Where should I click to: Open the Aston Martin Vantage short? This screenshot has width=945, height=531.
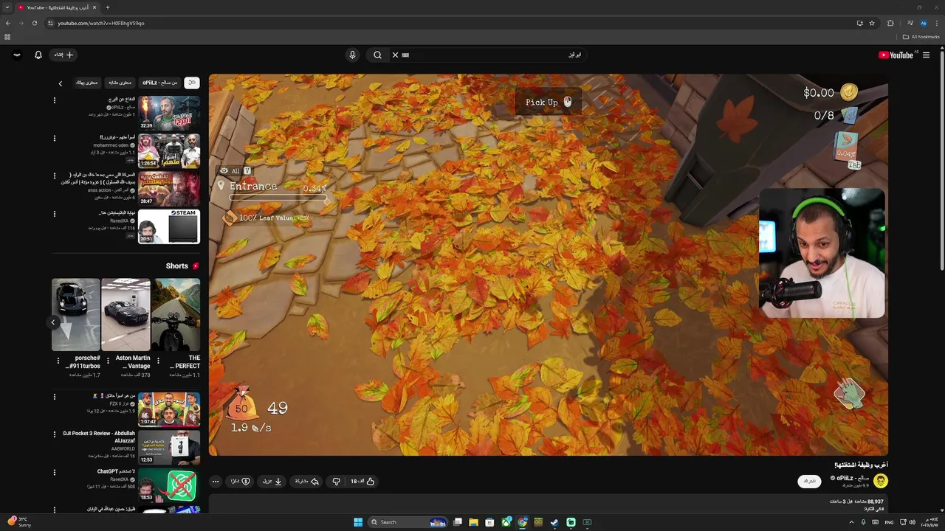(x=126, y=314)
